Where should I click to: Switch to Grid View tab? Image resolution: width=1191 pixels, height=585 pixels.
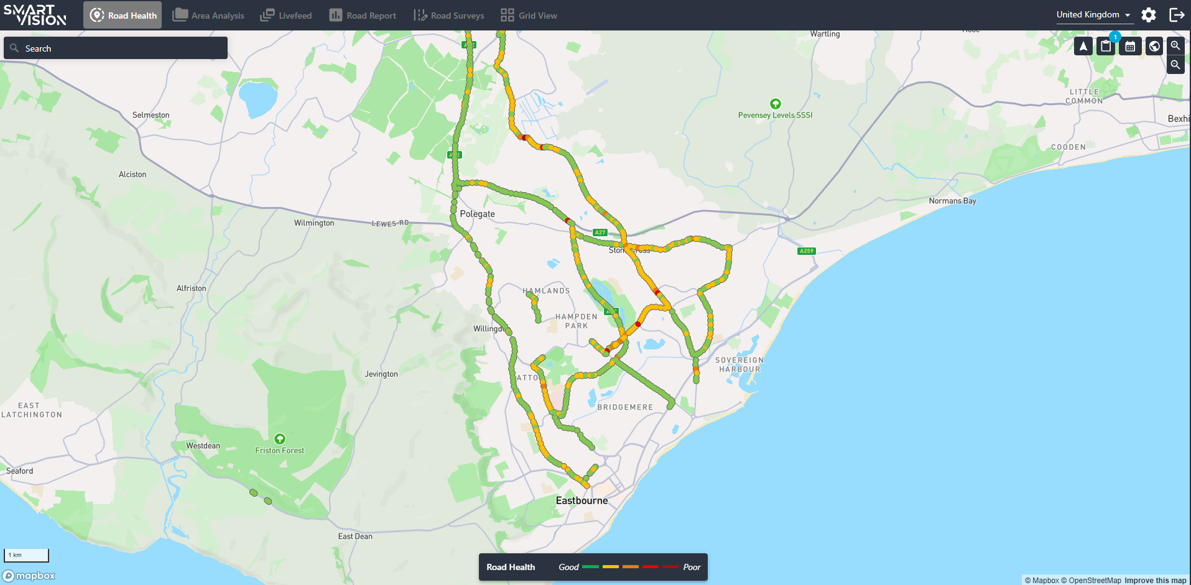click(x=529, y=16)
